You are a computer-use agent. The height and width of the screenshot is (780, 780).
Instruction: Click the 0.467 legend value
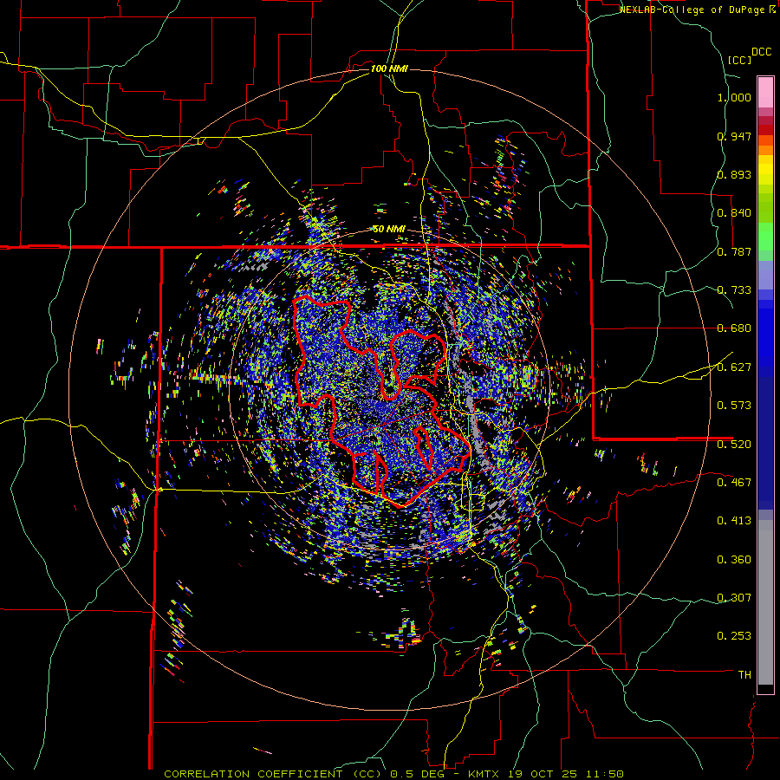[x=734, y=483]
